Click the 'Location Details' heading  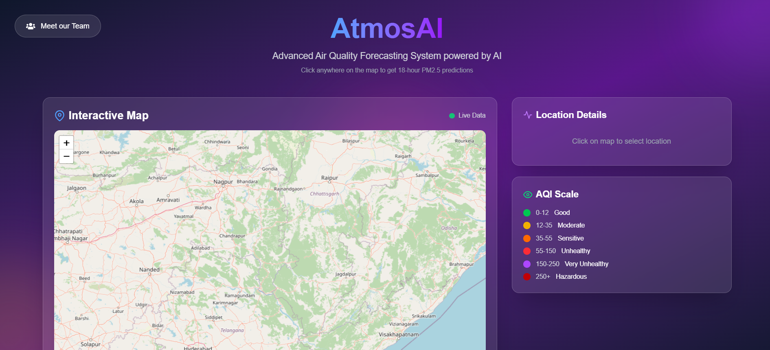(x=571, y=115)
